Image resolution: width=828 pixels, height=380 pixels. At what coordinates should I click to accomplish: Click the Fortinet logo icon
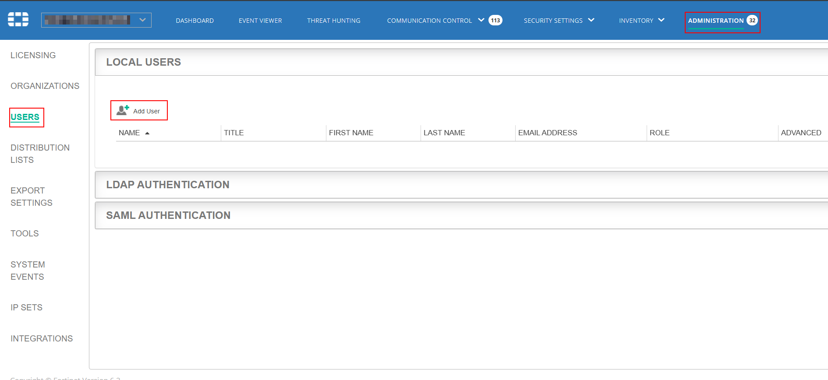coord(18,20)
